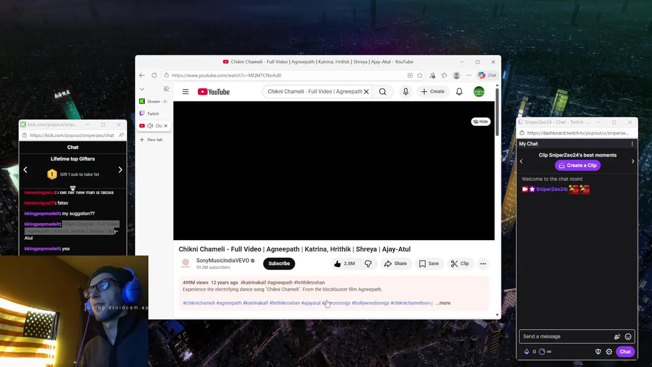Open the Twitch Bits diamond icon
Viewport: 652px width, 367px height.
[x=527, y=352]
